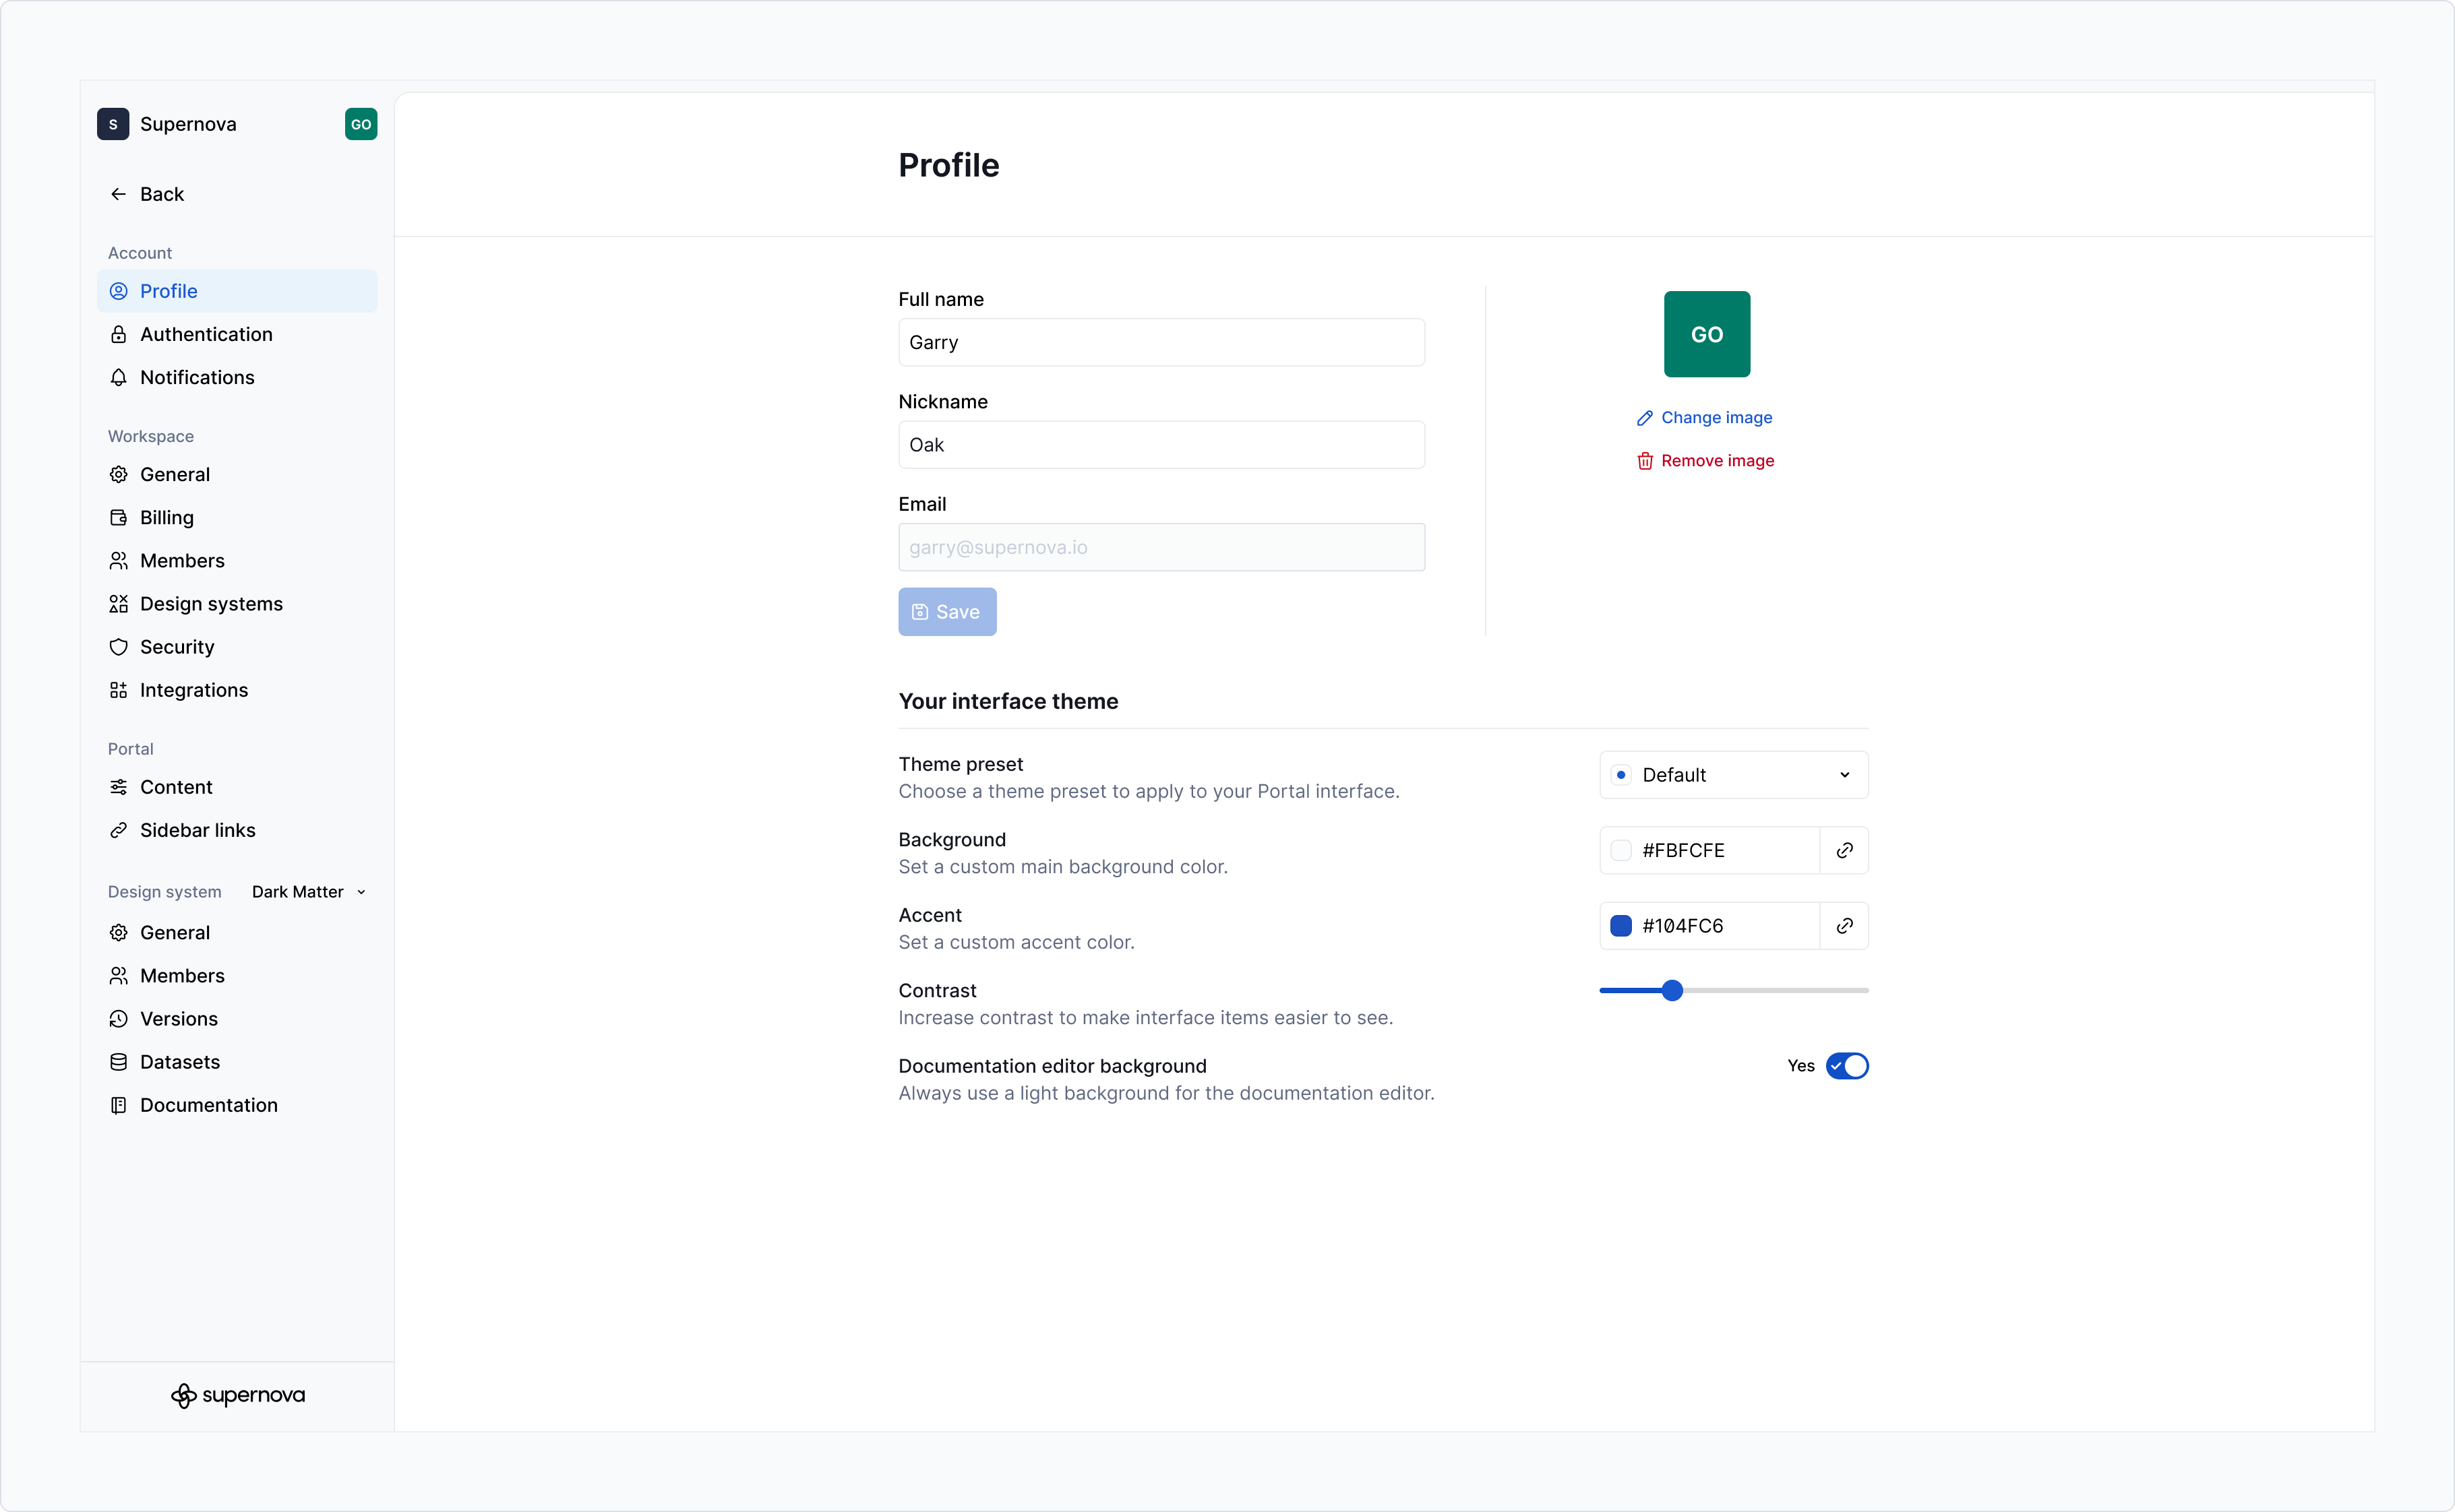Adjust the Contrast slider handle
This screenshot has height=1512, width=2455.
(x=1672, y=990)
